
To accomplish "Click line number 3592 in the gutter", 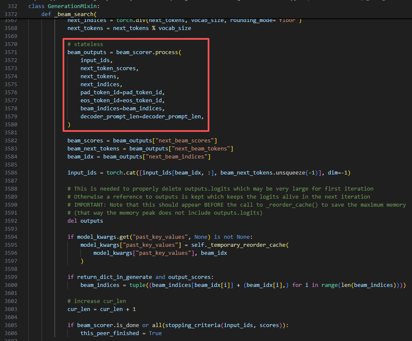I will 11,221.
